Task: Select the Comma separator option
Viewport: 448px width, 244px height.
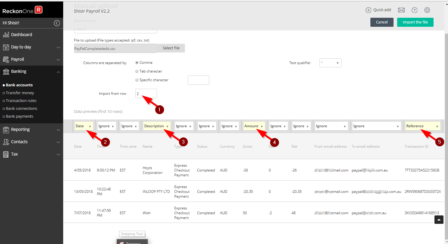Action: pyautogui.click(x=137, y=63)
